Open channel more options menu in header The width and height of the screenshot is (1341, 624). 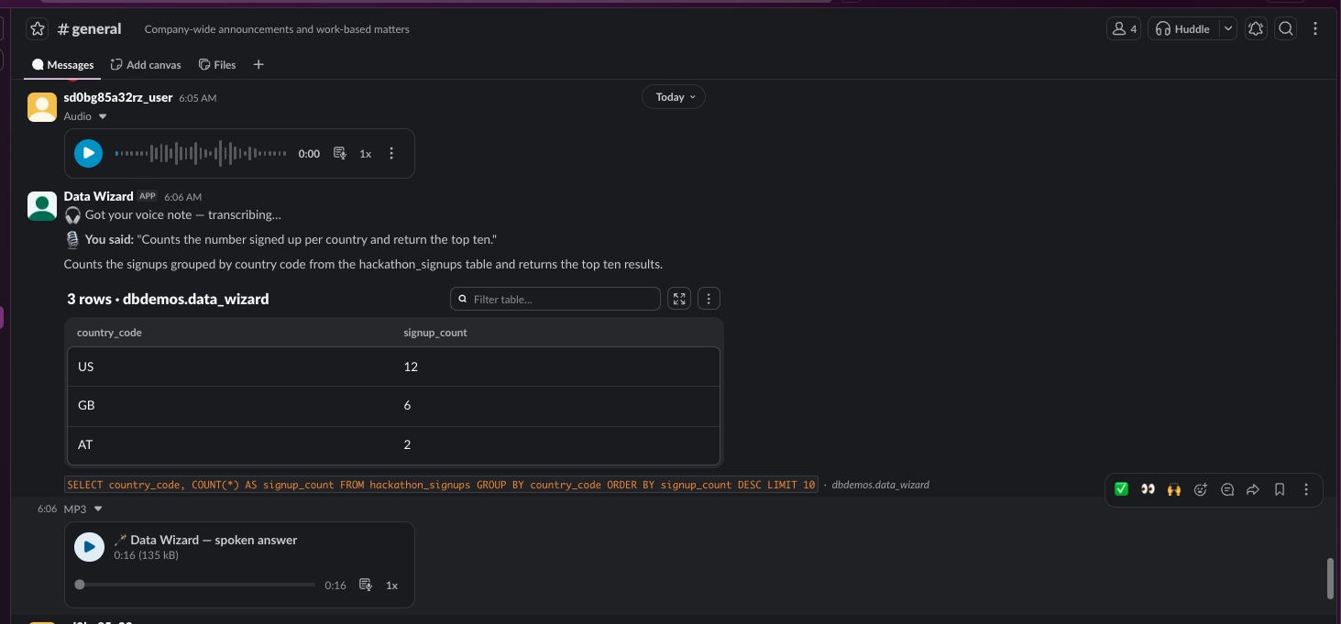coord(1315,29)
